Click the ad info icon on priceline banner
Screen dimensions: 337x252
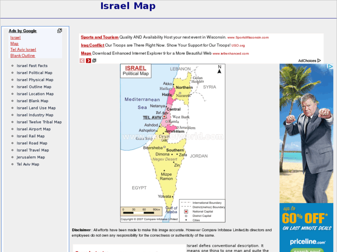pyautogui.click(x=330, y=67)
